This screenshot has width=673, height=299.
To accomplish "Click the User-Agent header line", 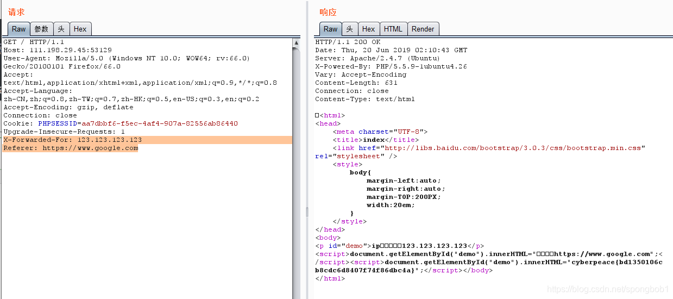I will (127, 58).
